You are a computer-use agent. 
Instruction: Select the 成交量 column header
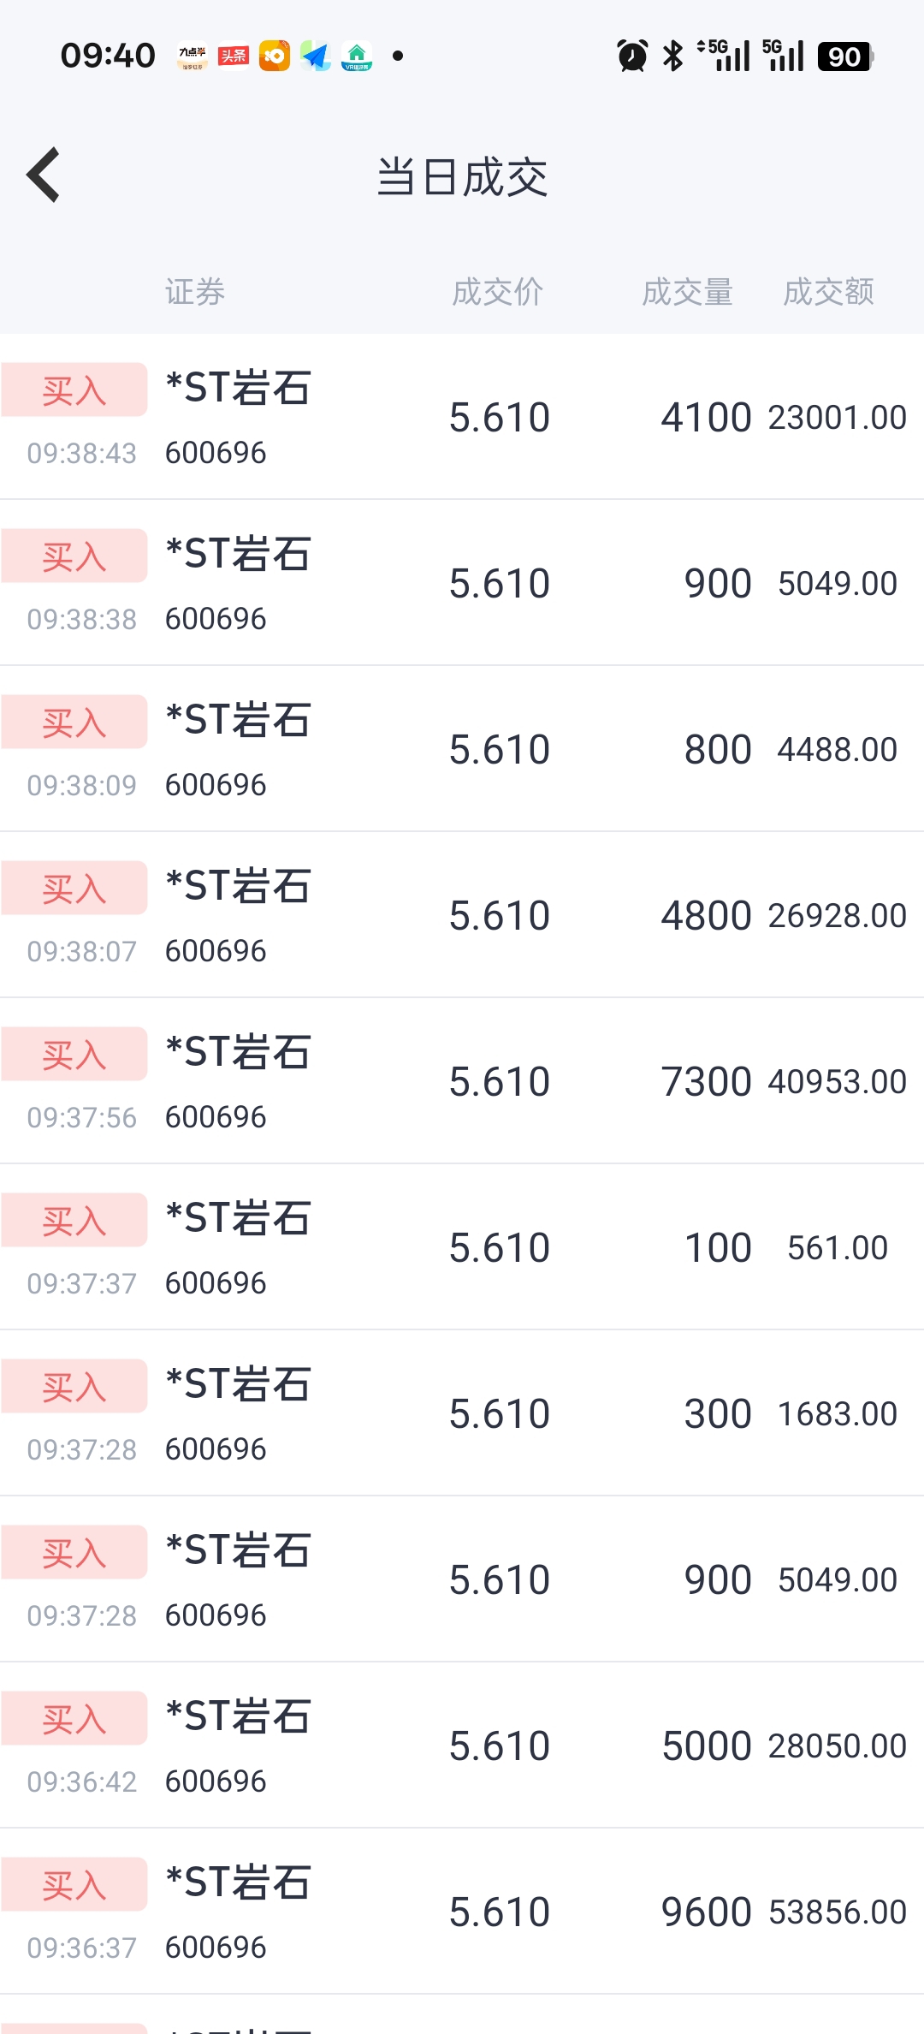(688, 292)
